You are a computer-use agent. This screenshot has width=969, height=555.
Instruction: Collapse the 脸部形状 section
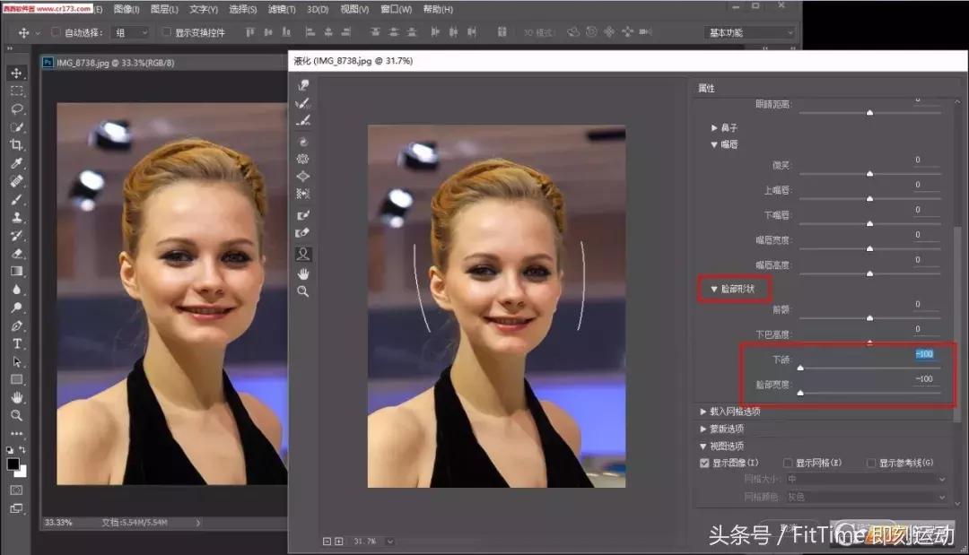(x=714, y=290)
